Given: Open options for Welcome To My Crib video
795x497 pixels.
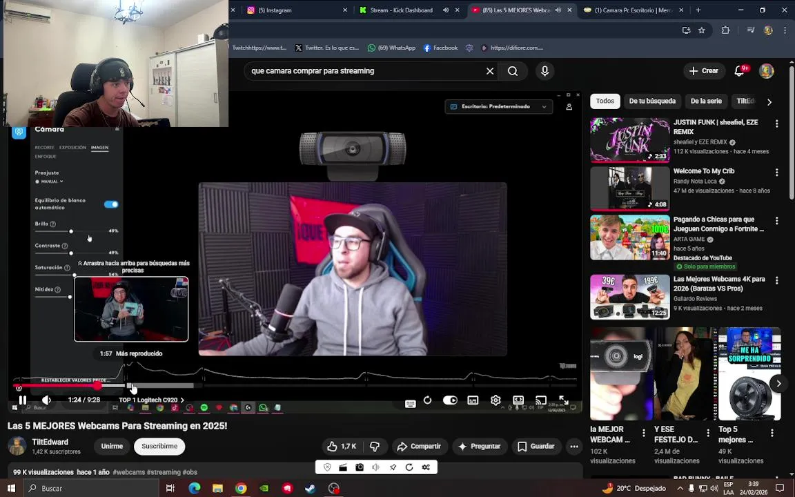Looking at the screenshot, I should (776, 173).
